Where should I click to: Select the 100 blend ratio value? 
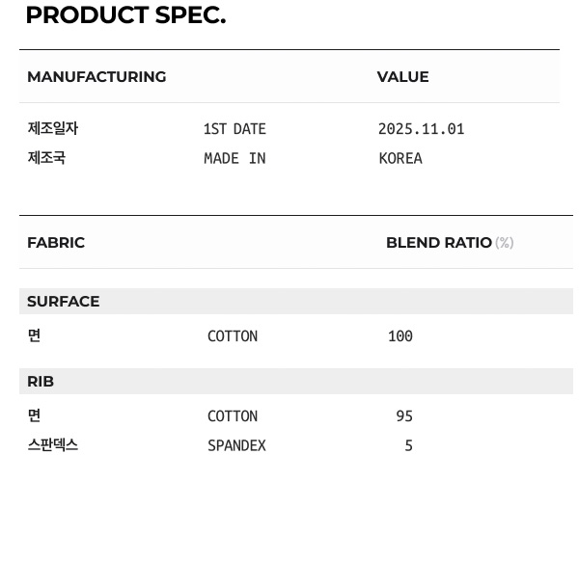click(x=400, y=336)
